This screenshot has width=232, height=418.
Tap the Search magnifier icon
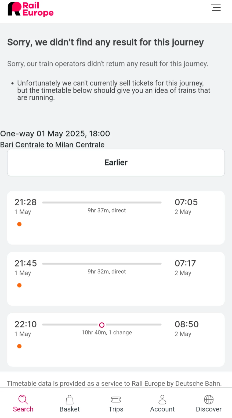[x=23, y=399]
